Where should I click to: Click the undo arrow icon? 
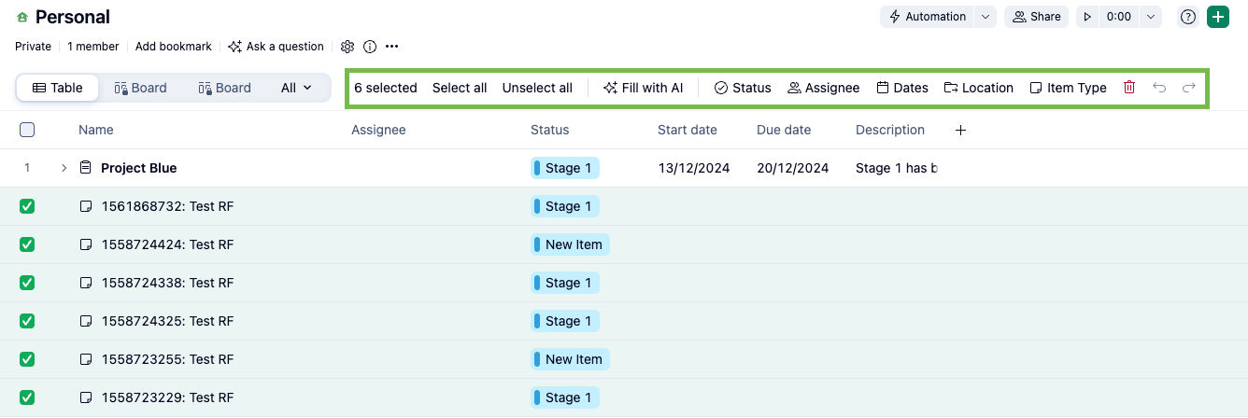(x=1159, y=88)
